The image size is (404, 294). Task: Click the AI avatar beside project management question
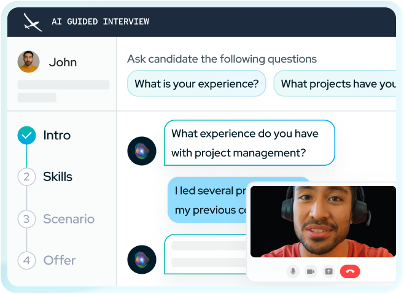click(x=142, y=151)
